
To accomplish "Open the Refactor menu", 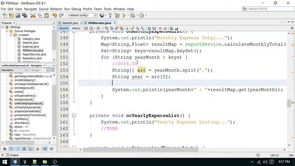I will (x=56, y=9).
